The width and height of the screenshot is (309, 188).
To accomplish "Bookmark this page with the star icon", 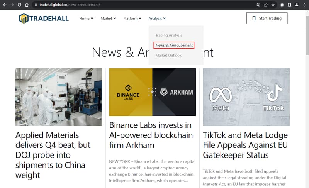I will [x=273, y=5].
